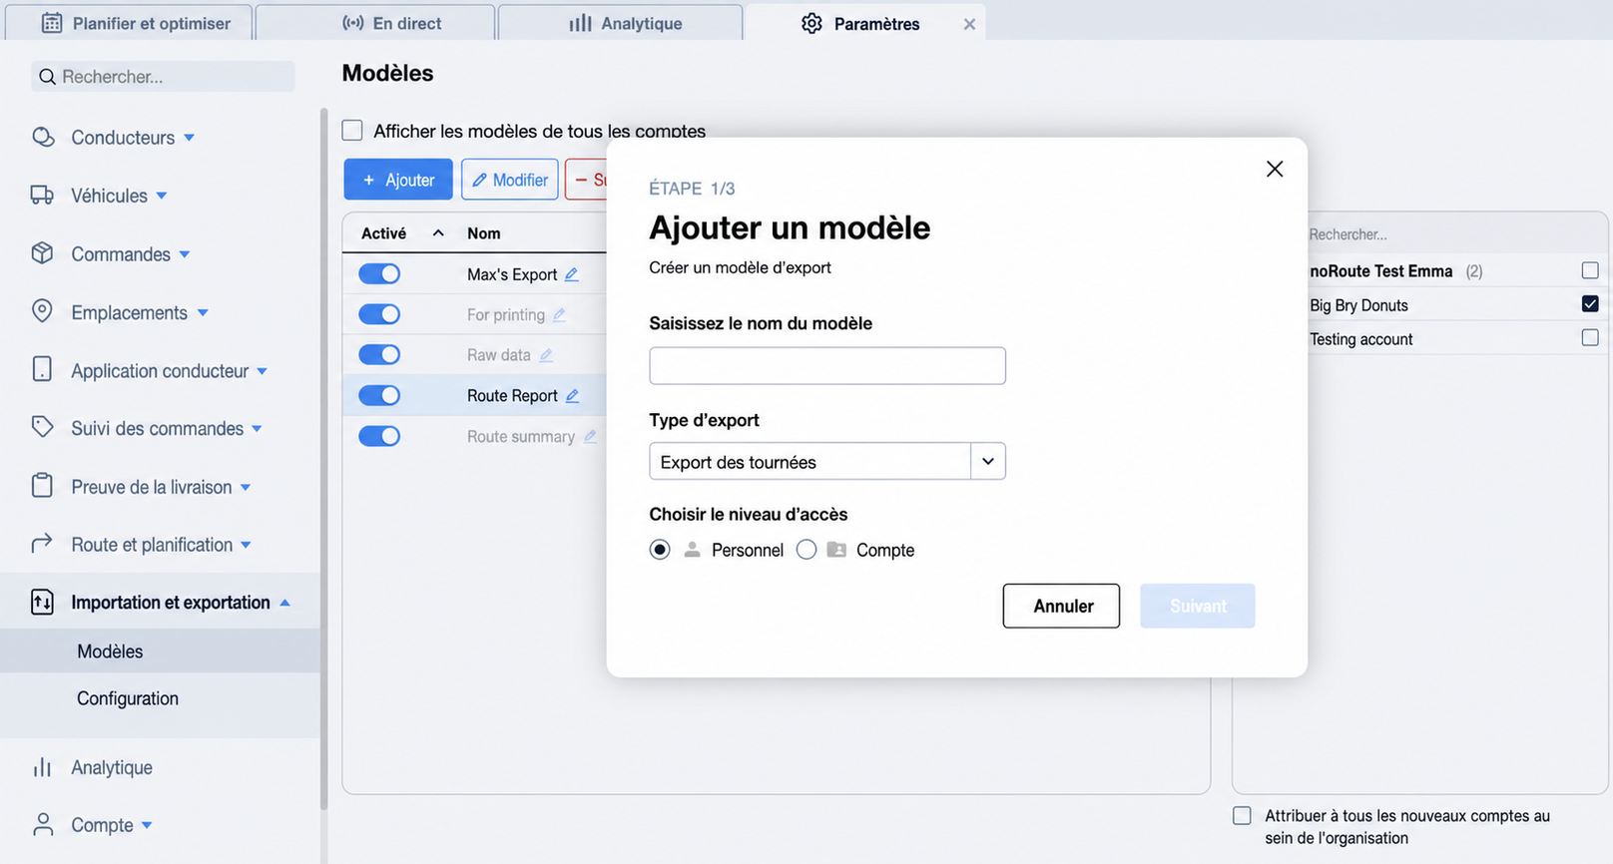
Task: Toggle the Route summary activation switch
Action: 379,436
